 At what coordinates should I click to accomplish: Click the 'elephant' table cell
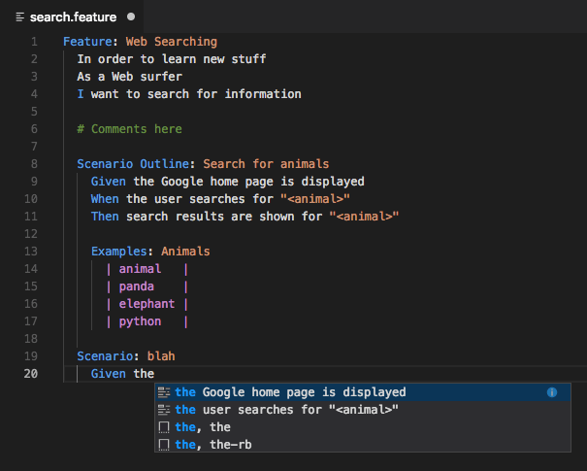(147, 304)
